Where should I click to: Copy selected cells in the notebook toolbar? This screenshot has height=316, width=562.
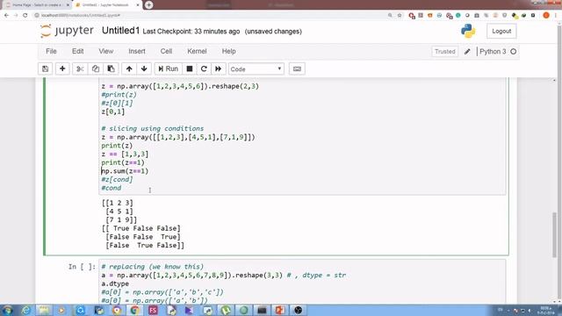[x=96, y=68]
